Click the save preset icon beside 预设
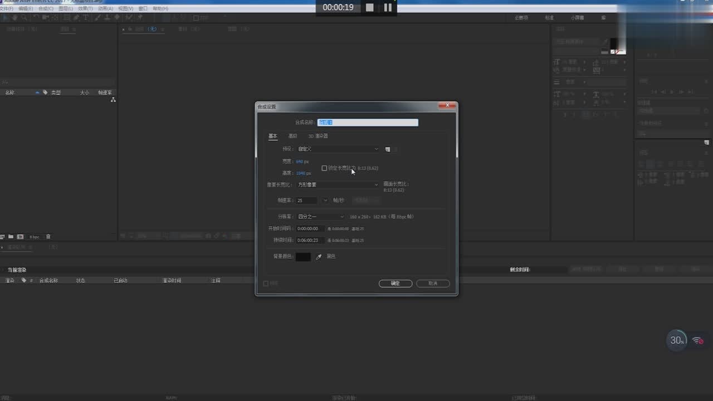Viewport: 713px width, 401px height. click(x=388, y=149)
